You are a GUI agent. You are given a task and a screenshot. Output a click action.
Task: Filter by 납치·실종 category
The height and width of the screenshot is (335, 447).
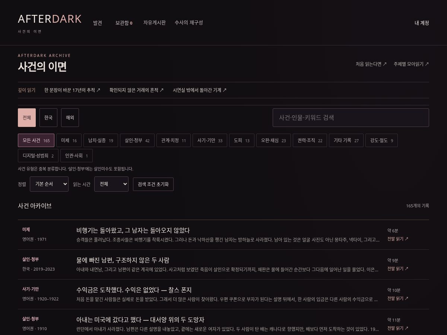[x=101, y=140]
